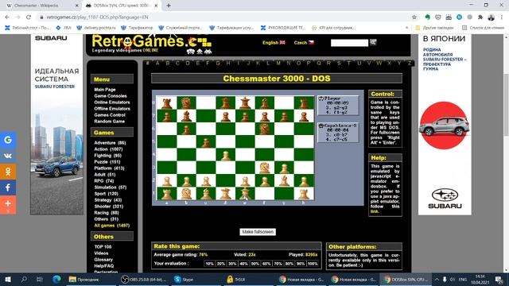Click the RetroGames logo
The image size is (509, 286).
click(152, 44)
